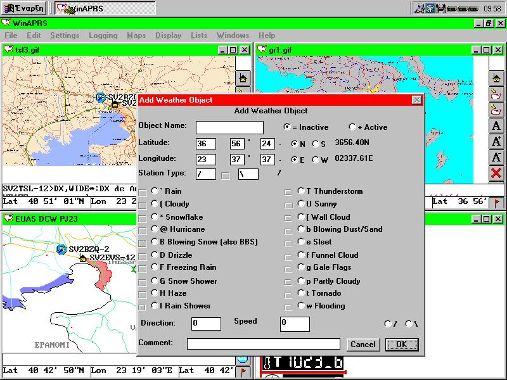
Task: Click the WinAPRS taskbar button
Action: [x=105, y=8]
